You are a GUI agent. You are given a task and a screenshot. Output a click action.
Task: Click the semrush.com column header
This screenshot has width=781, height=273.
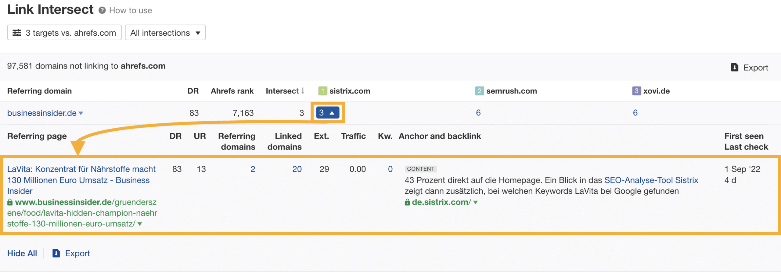pos(511,91)
